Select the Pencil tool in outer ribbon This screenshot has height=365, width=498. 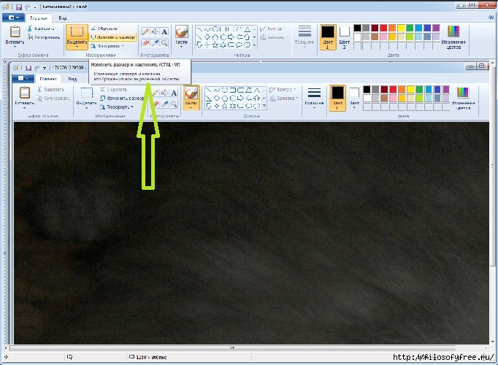click(145, 31)
